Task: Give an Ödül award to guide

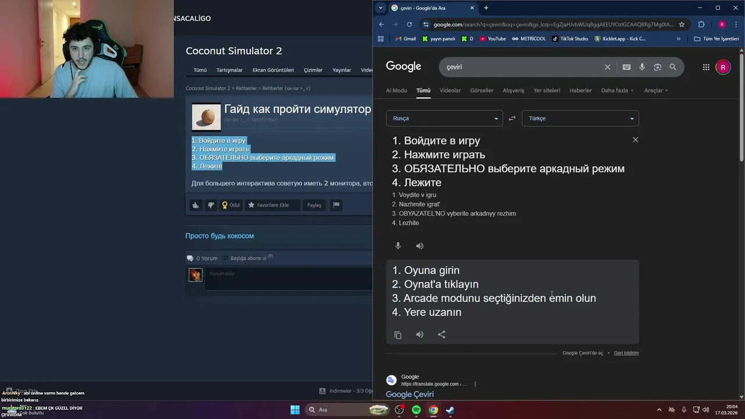Action: (231, 205)
